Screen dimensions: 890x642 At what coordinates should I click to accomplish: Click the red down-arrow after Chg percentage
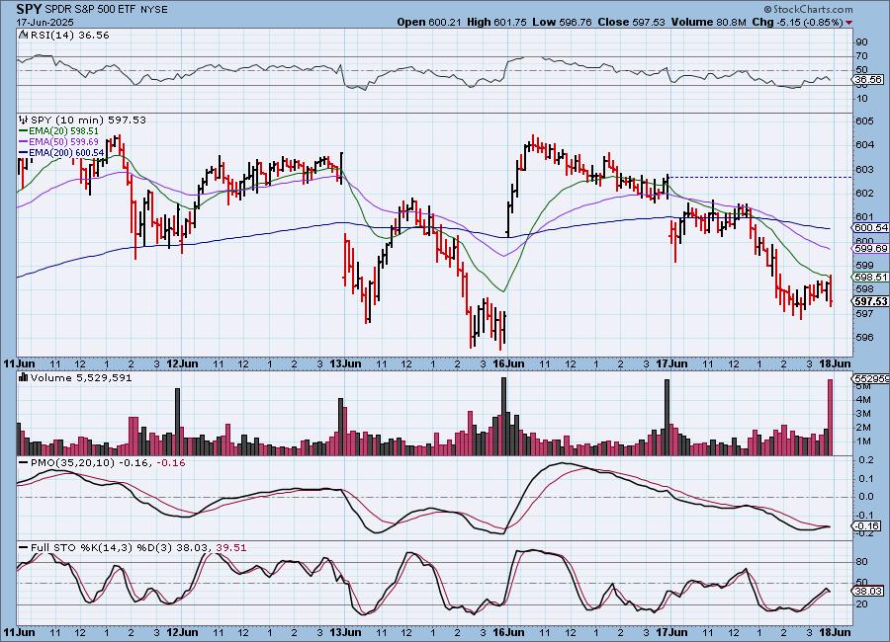(x=848, y=23)
